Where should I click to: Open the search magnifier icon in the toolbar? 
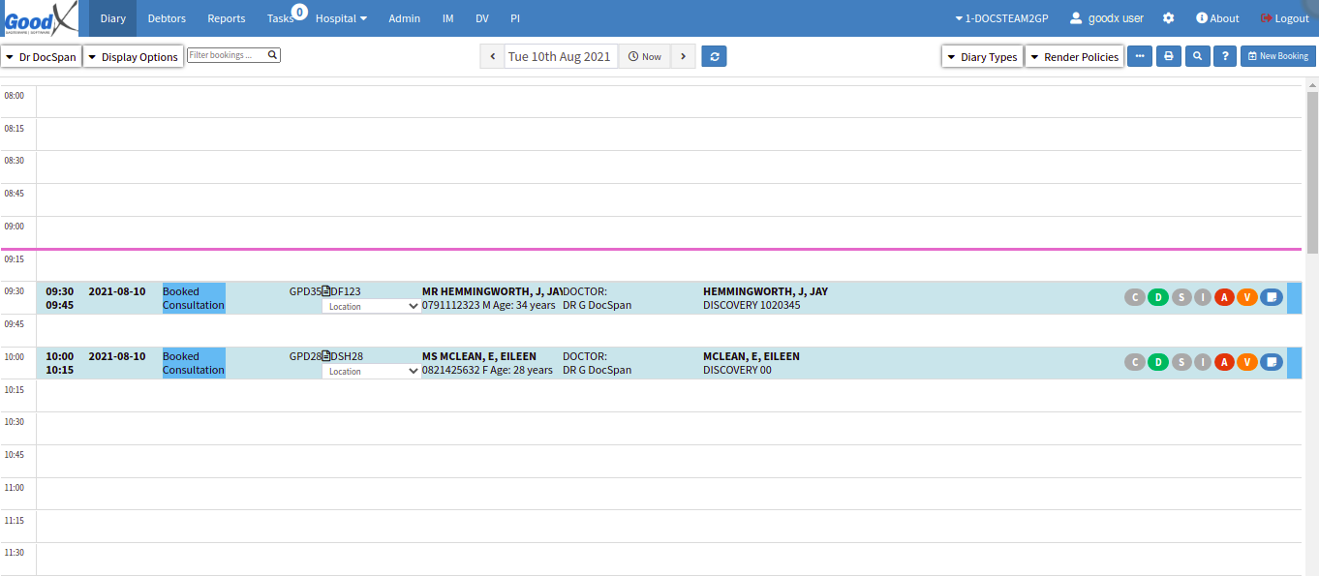(x=1198, y=56)
